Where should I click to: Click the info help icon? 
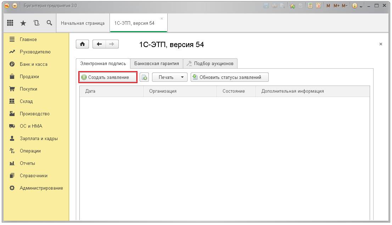click(354, 6)
